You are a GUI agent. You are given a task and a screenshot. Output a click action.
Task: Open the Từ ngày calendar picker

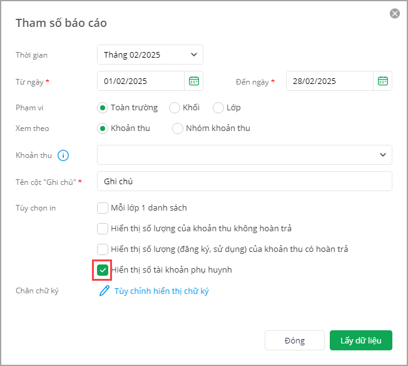point(194,81)
